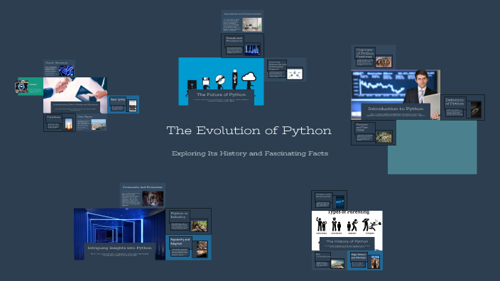Open 'Definition of Python' subtopic

click(x=462, y=108)
